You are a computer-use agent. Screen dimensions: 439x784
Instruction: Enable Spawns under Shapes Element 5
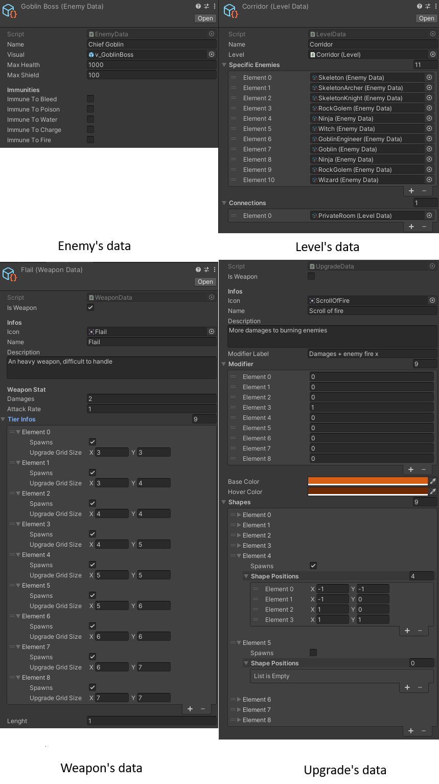pos(313,653)
